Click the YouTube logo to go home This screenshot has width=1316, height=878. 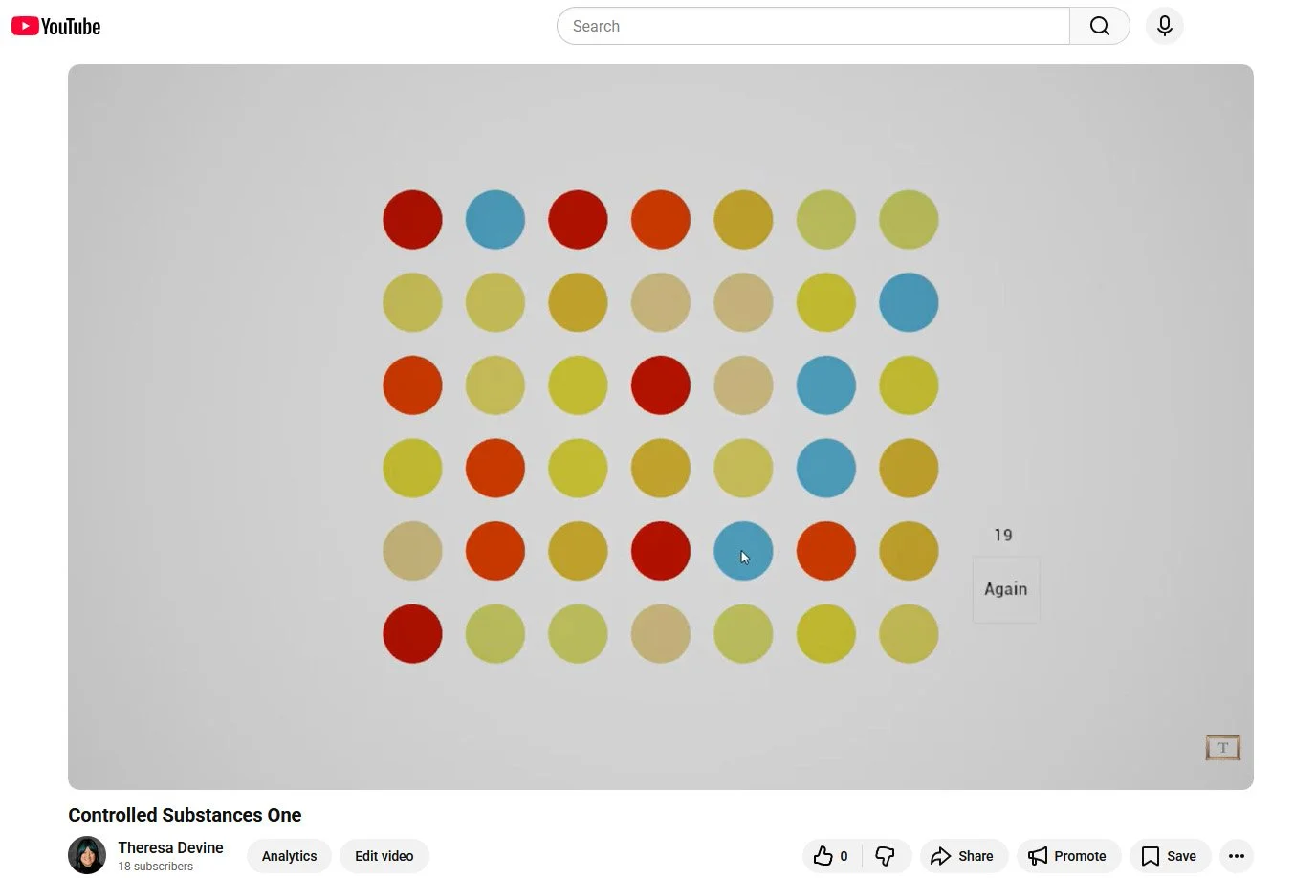pos(55,26)
